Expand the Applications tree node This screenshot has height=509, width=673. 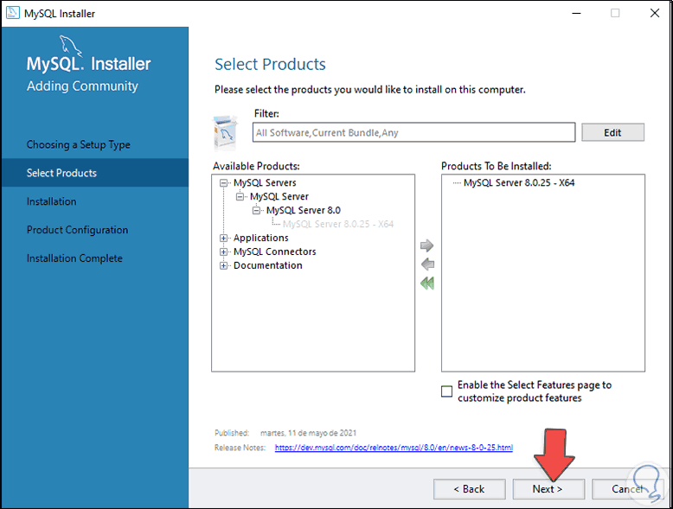[x=223, y=238]
